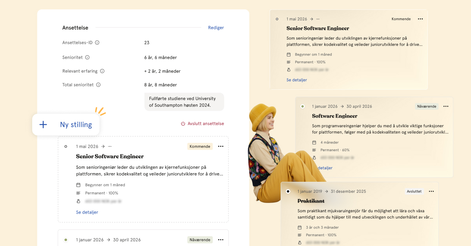The height and width of the screenshot is (246, 471).
Task: Click the plus icon in Ny stilling
Action: 43,125
